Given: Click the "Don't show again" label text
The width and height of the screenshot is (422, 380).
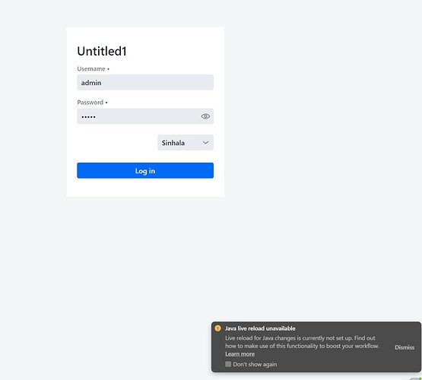Looking at the screenshot, I should [x=255, y=364].
